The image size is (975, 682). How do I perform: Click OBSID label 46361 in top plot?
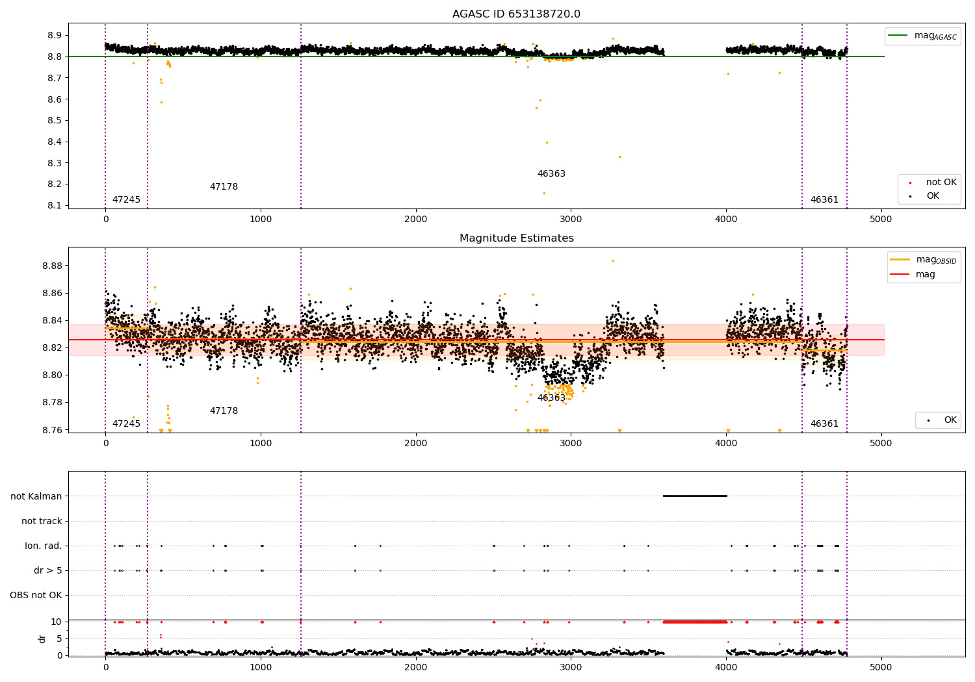(824, 200)
